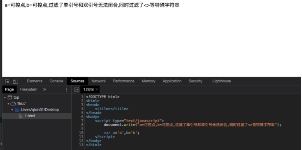Click line number 13 in gutter

click(81, 145)
